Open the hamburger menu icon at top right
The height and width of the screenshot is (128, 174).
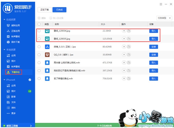[x=161, y=4]
